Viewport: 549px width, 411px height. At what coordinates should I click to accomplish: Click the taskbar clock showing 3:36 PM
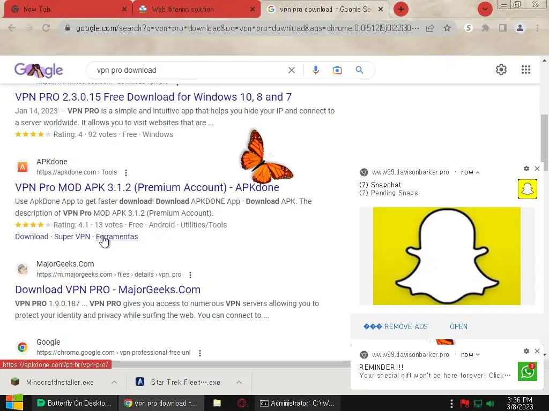point(520,404)
